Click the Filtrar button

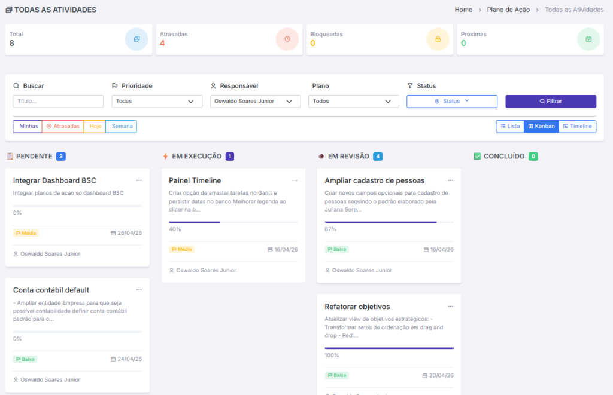550,101
